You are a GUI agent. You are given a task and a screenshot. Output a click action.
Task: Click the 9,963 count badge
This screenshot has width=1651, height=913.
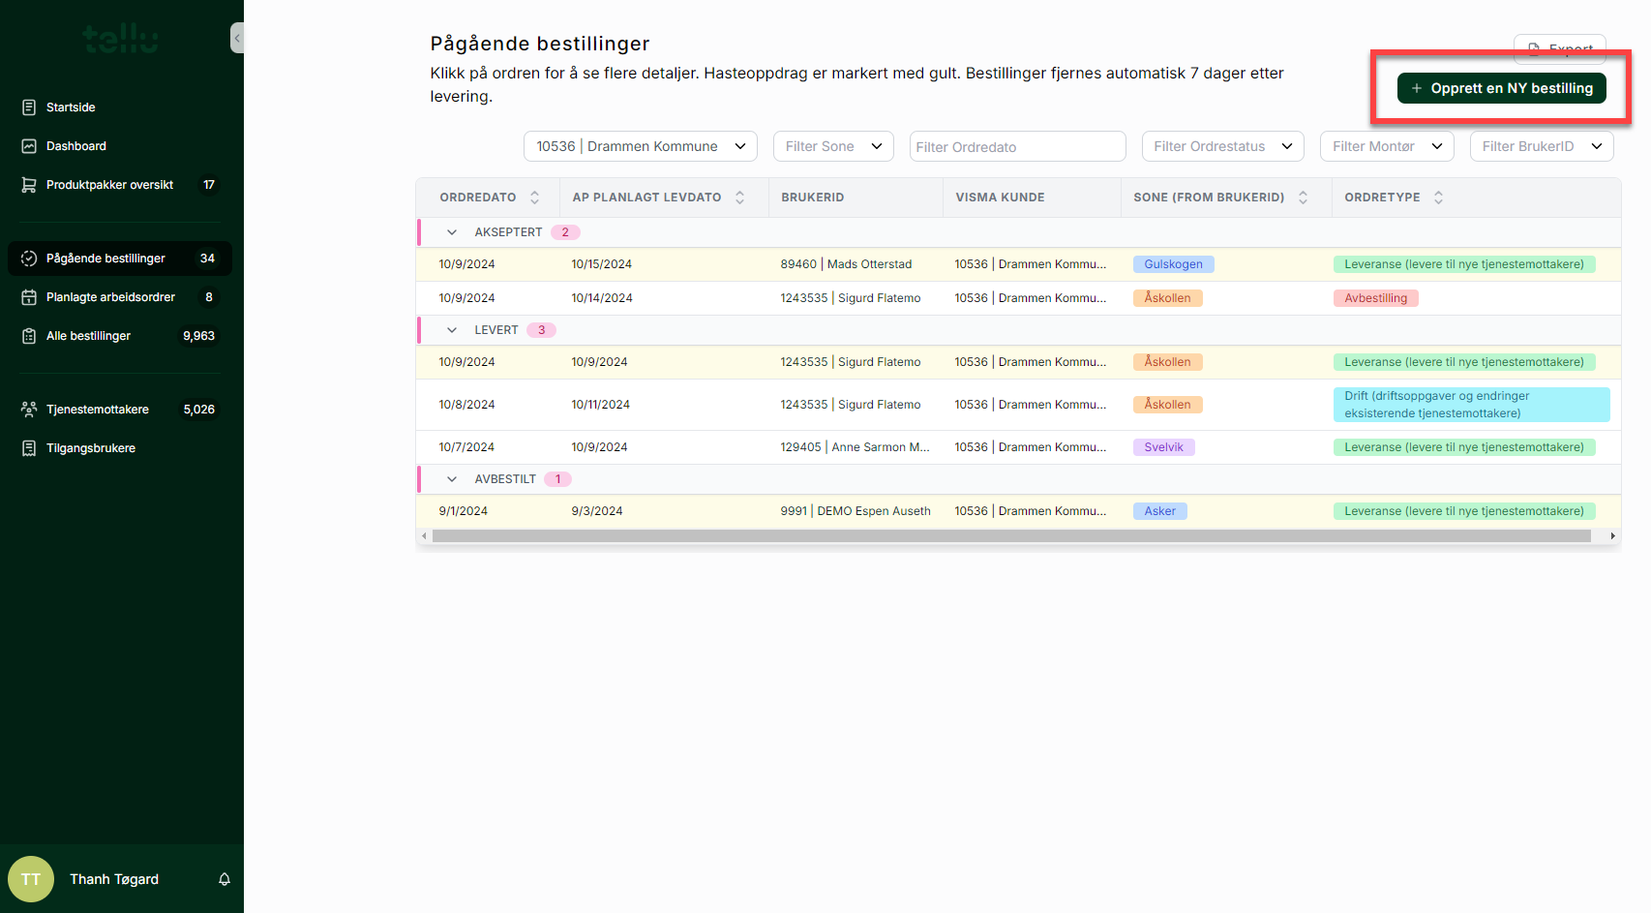point(198,336)
